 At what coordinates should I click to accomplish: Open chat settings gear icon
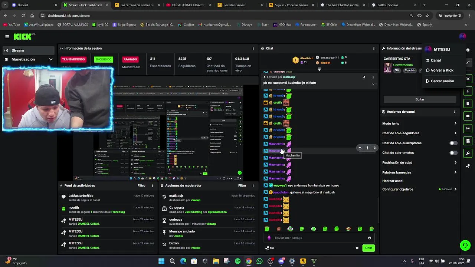tap(357, 248)
